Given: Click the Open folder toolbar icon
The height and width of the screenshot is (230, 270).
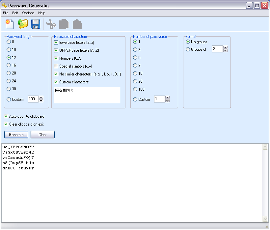Looking at the screenshot, I should click(23, 24).
